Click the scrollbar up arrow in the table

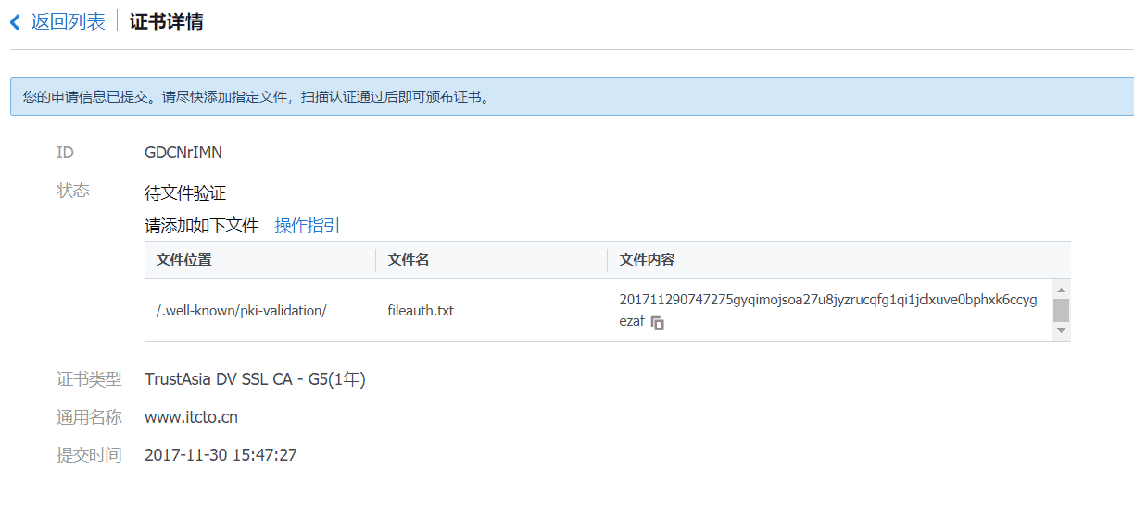tap(1062, 289)
